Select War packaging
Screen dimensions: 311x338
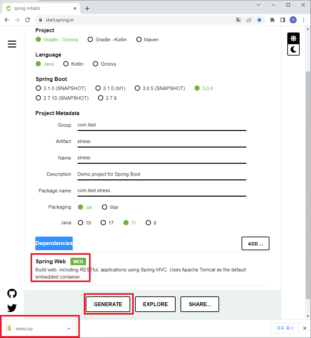pos(110,207)
